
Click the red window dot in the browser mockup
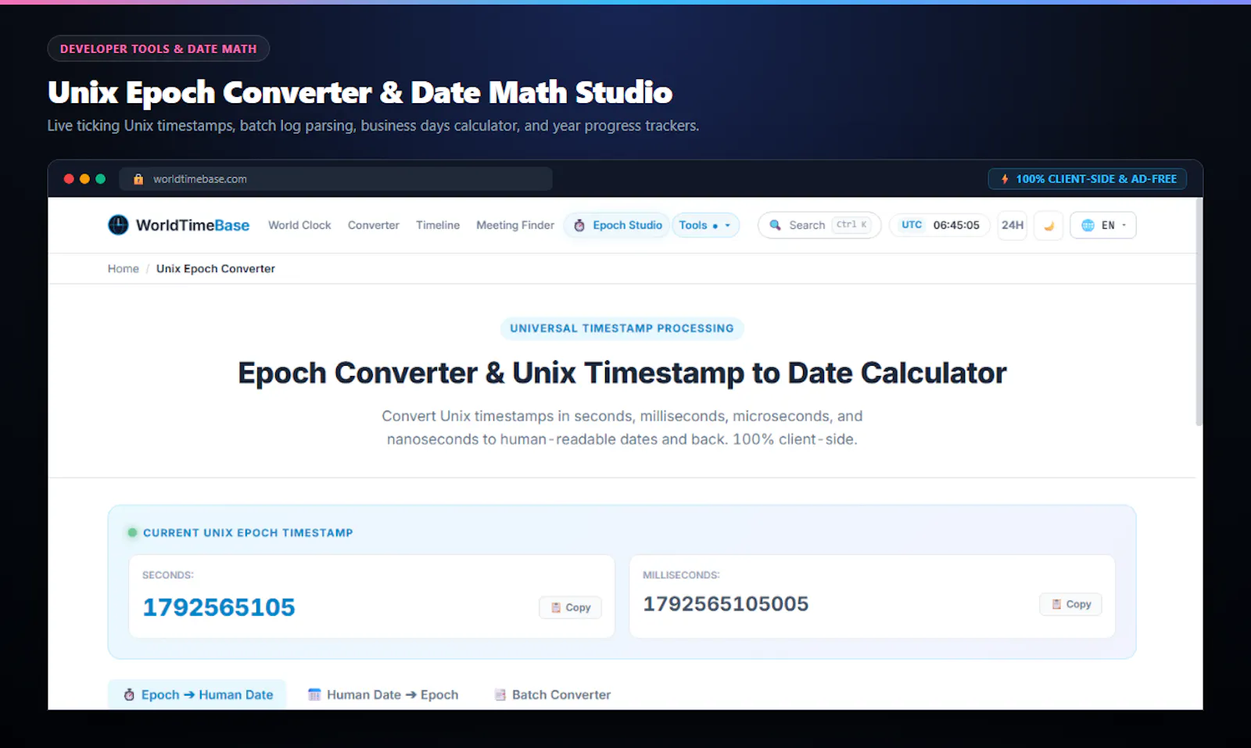click(x=69, y=179)
